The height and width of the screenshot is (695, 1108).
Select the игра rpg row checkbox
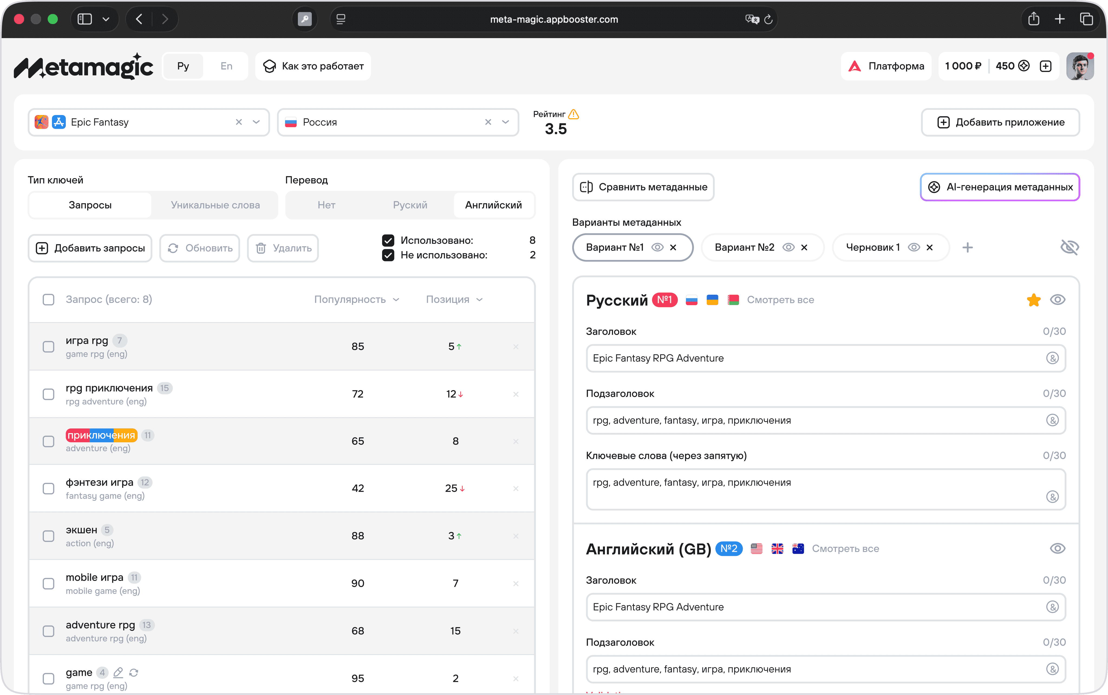48,347
